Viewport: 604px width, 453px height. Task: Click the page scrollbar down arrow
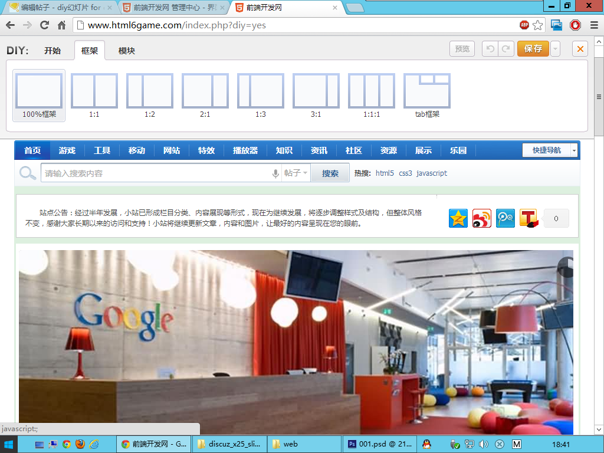tap(599, 429)
